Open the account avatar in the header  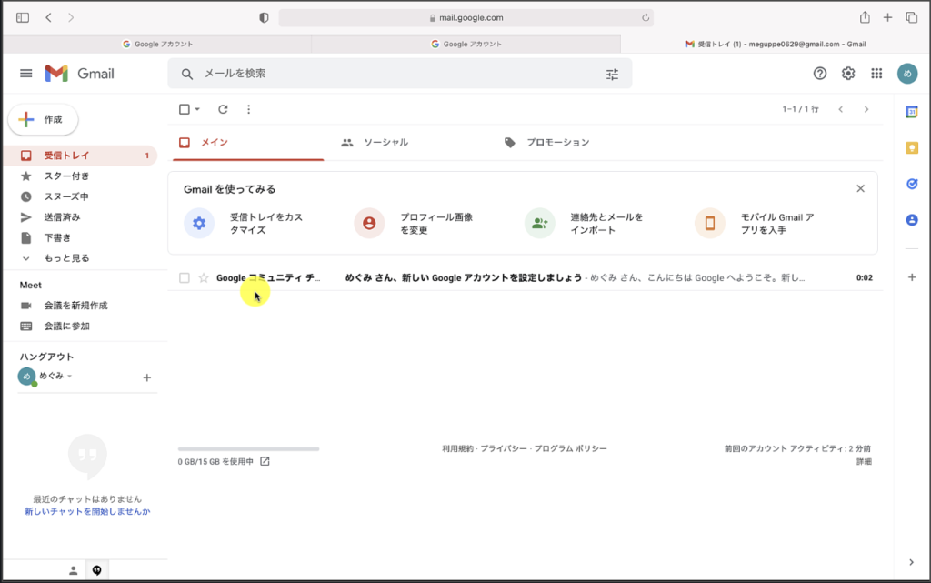click(906, 74)
